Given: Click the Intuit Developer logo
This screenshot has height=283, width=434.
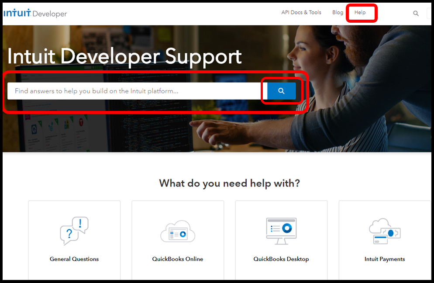Looking at the screenshot, I should point(35,13).
